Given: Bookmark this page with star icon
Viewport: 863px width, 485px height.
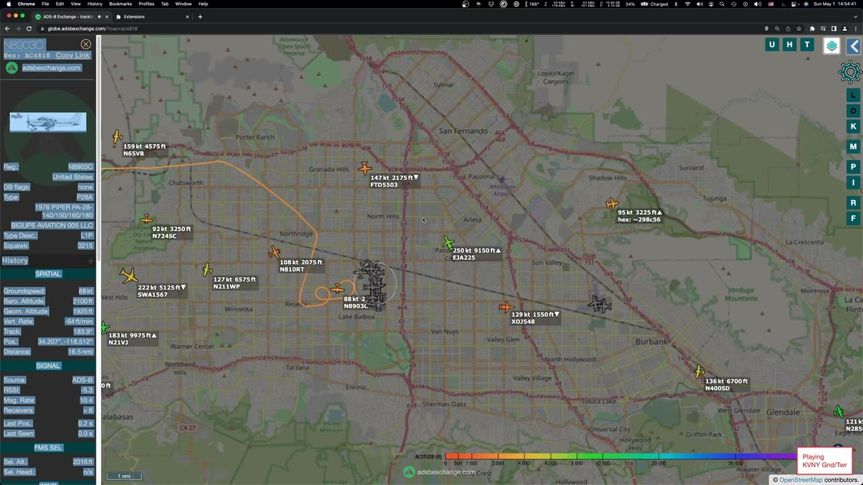Looking at the screenshot, I should point(799,28).
